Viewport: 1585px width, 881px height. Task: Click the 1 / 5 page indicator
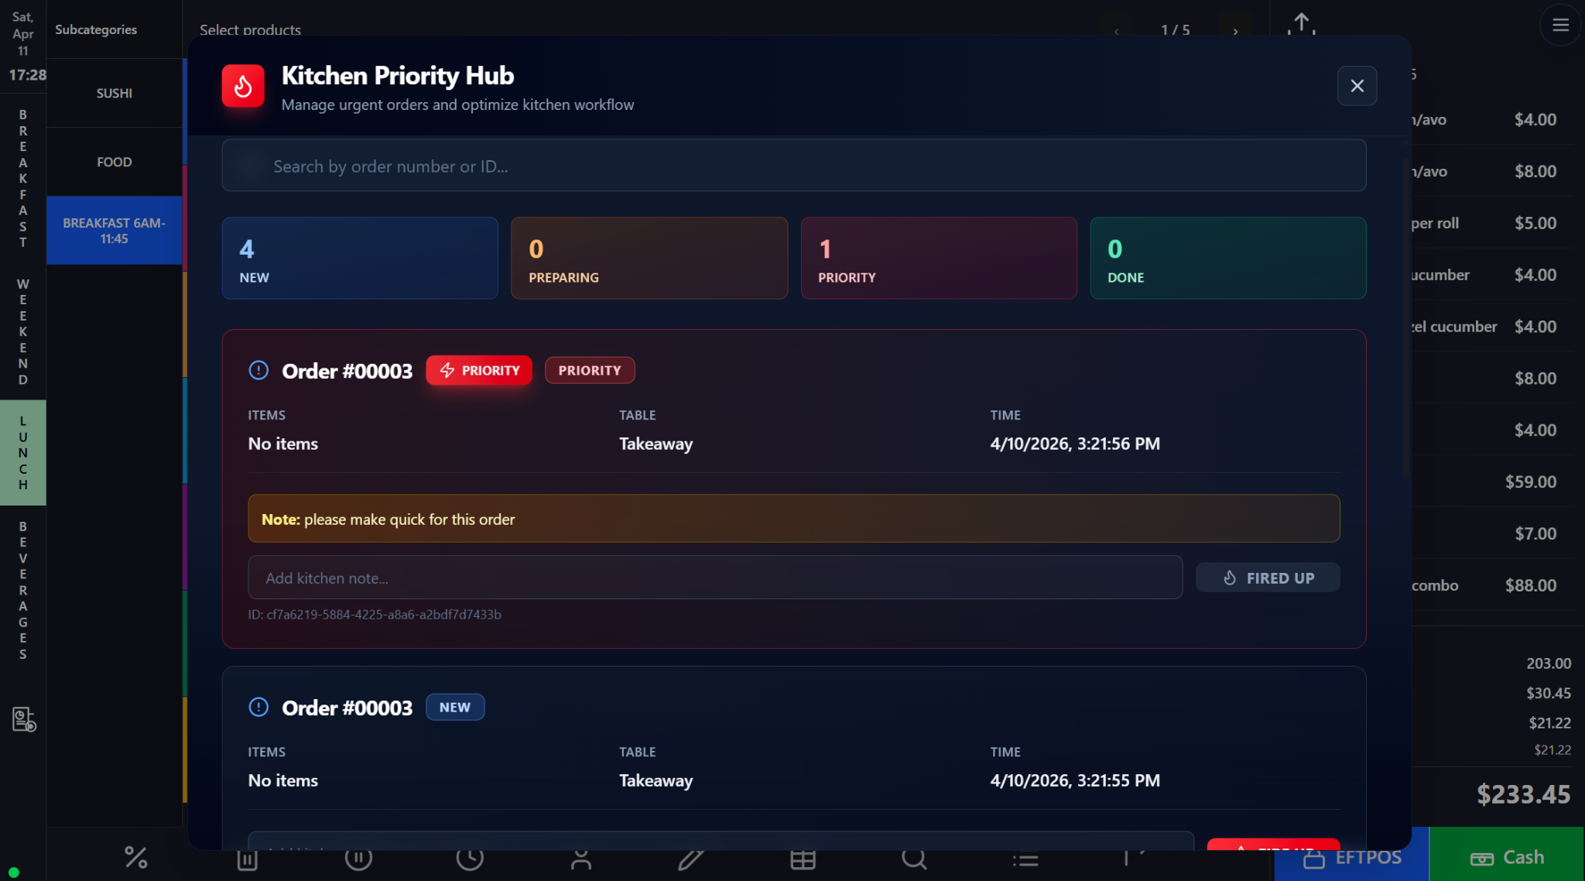(1175, 29)
